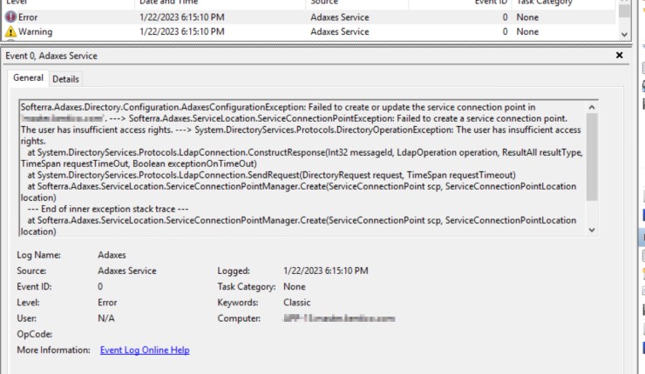Click the up arrow of the description scrollbar
645x374 pixels.
point(593,108)
